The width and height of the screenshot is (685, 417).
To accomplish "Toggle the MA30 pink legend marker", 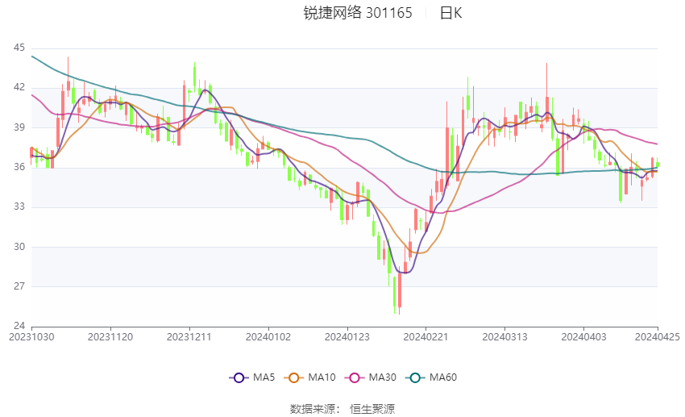I will pos(354,377).
